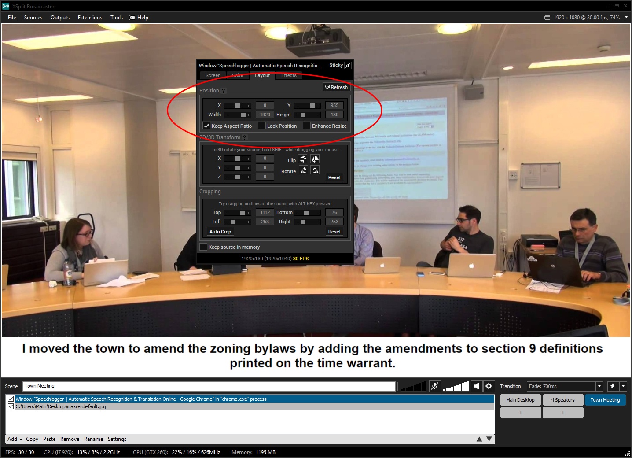
Task: Move source up with up arrow
Action: [479, 439]
